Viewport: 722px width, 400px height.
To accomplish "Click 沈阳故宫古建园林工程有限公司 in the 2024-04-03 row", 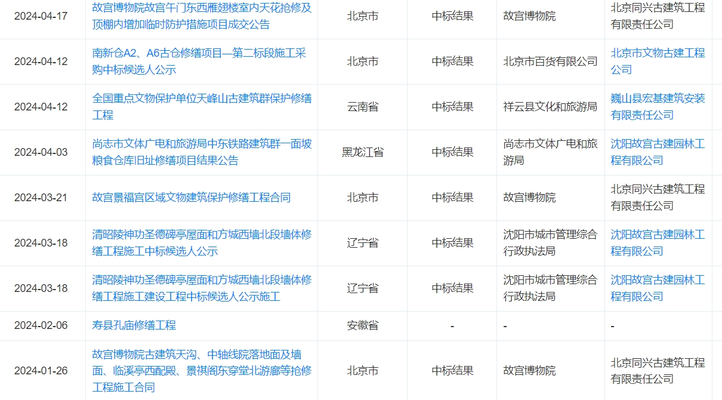I will (x=658, y=152).
